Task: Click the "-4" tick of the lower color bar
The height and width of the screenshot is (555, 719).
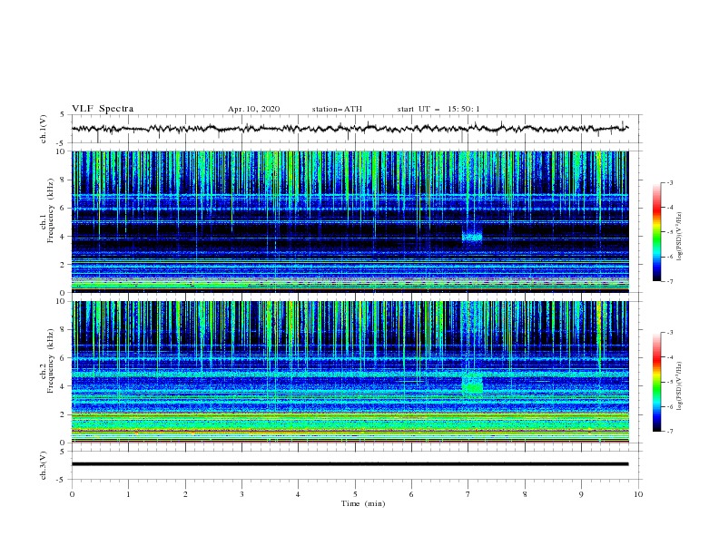Action: pos(669,357)
